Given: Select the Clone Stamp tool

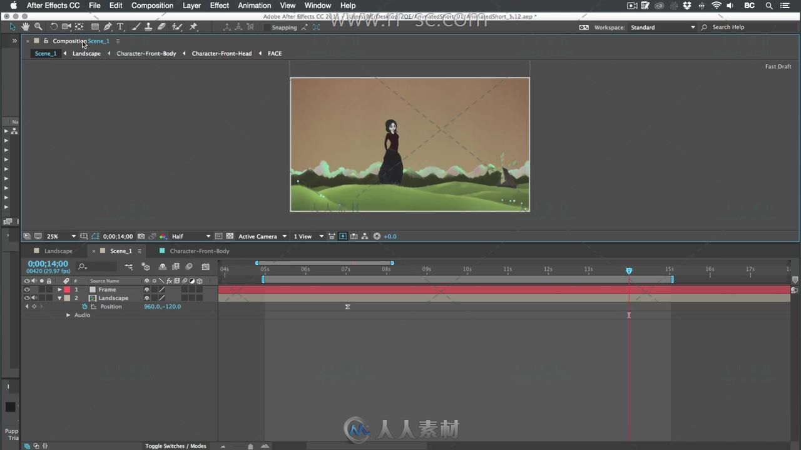Looking at the screenshot, I should point(148,27).
